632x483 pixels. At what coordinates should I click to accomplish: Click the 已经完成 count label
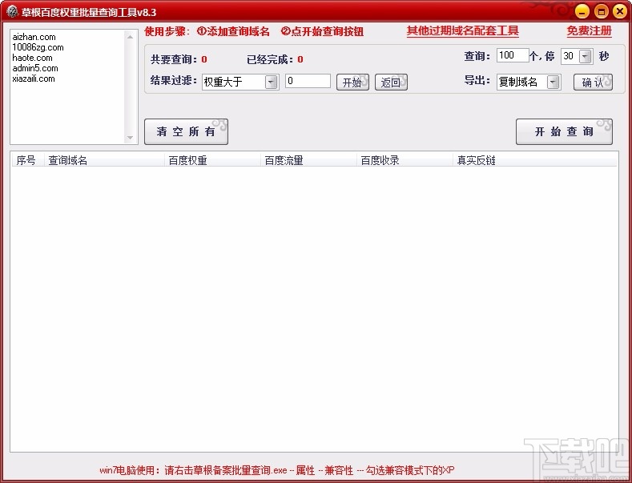pyautogui.click(x=275, y=59)
